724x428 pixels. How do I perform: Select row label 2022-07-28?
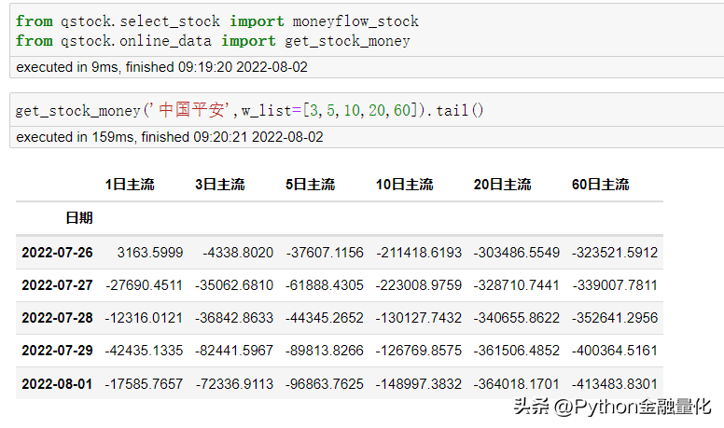[x=57, y=318]
